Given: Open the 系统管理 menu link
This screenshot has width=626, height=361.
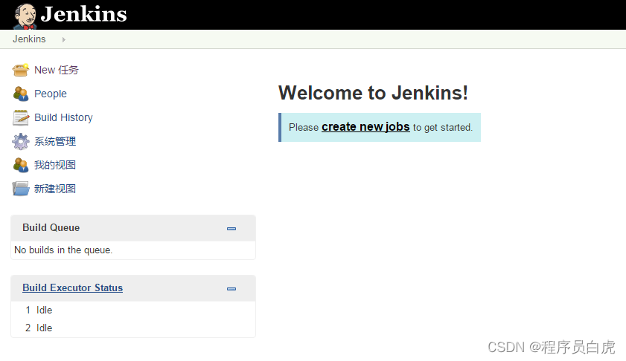Looking at the screenshot, I should pos(55,141).
